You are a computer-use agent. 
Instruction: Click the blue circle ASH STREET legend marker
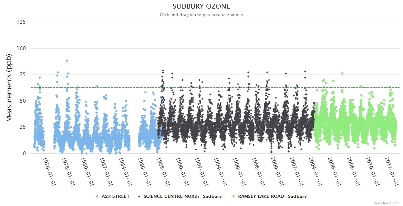[x=97, y=196]
